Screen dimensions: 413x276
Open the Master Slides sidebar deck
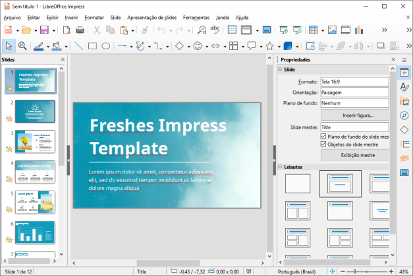pyautogui.click(x=404, y=172)
